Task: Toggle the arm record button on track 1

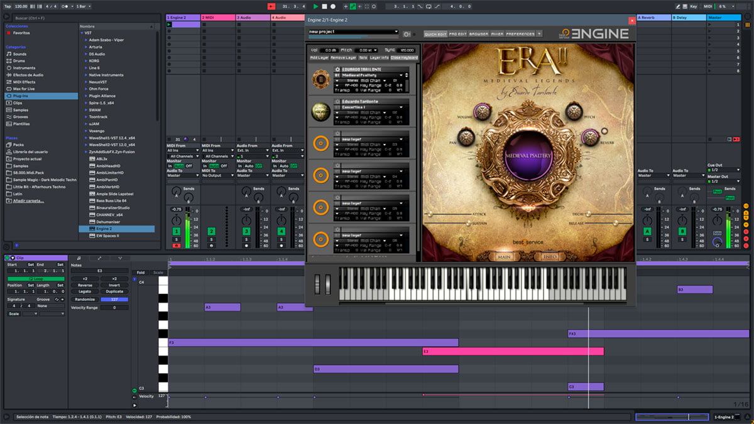Action: (x=177, y=246)
